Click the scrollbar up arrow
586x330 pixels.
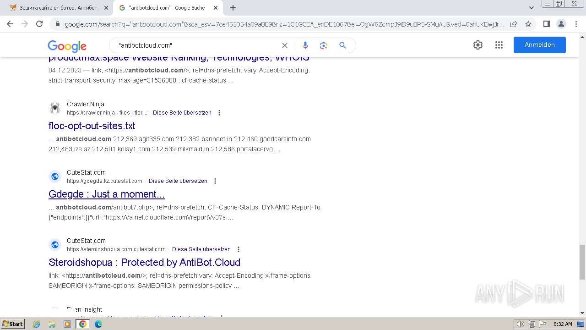tap(582, 36)
